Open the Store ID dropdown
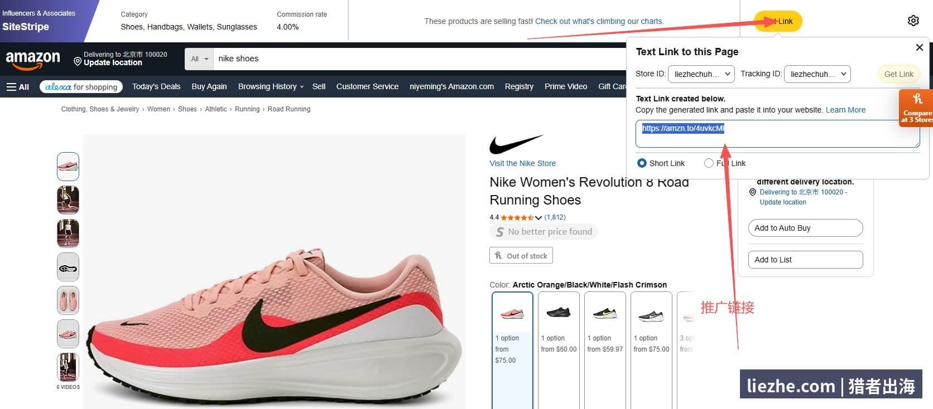933x409 pixels. (x=701, y=74)
